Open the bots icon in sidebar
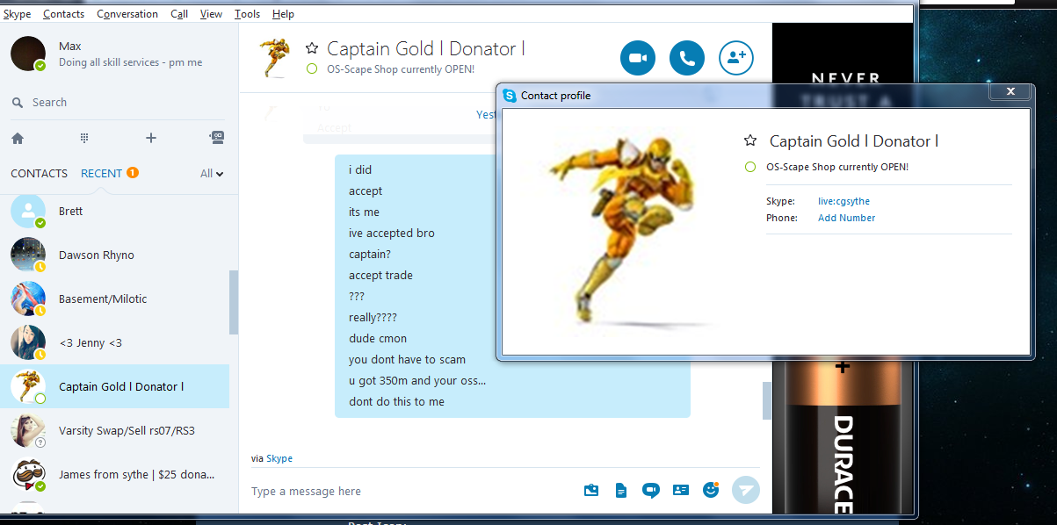Image resolution: width=1057 pixels, height=525 pixels. pyautogui.click(x=217, y=137)
